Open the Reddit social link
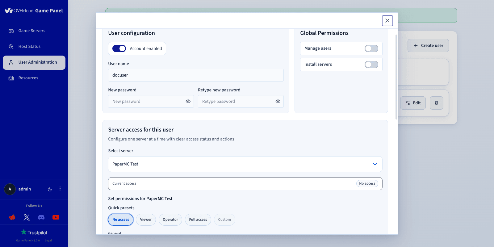The height and width of the screenshot is (247, 494). coord(12,217)
